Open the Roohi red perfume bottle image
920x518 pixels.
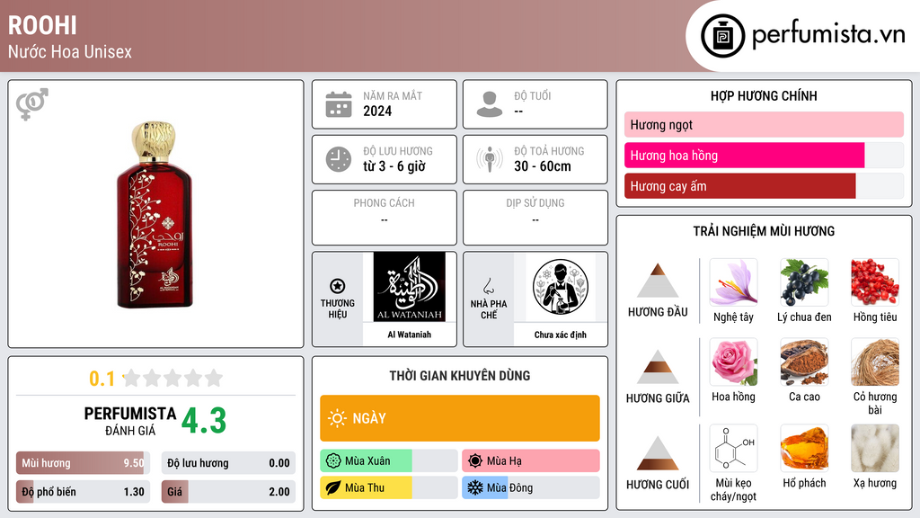[155, 214]
